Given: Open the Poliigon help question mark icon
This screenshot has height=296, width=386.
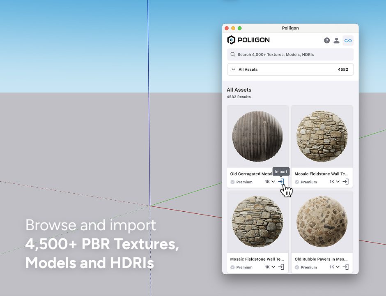Looking at the screenshot, I should coord(327,40).
